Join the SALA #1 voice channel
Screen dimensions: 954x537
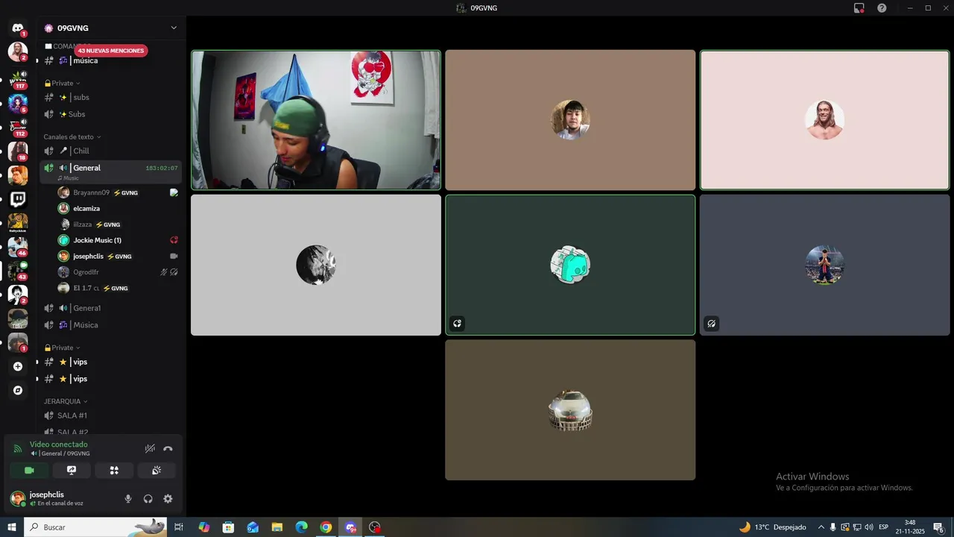point(110,415)
